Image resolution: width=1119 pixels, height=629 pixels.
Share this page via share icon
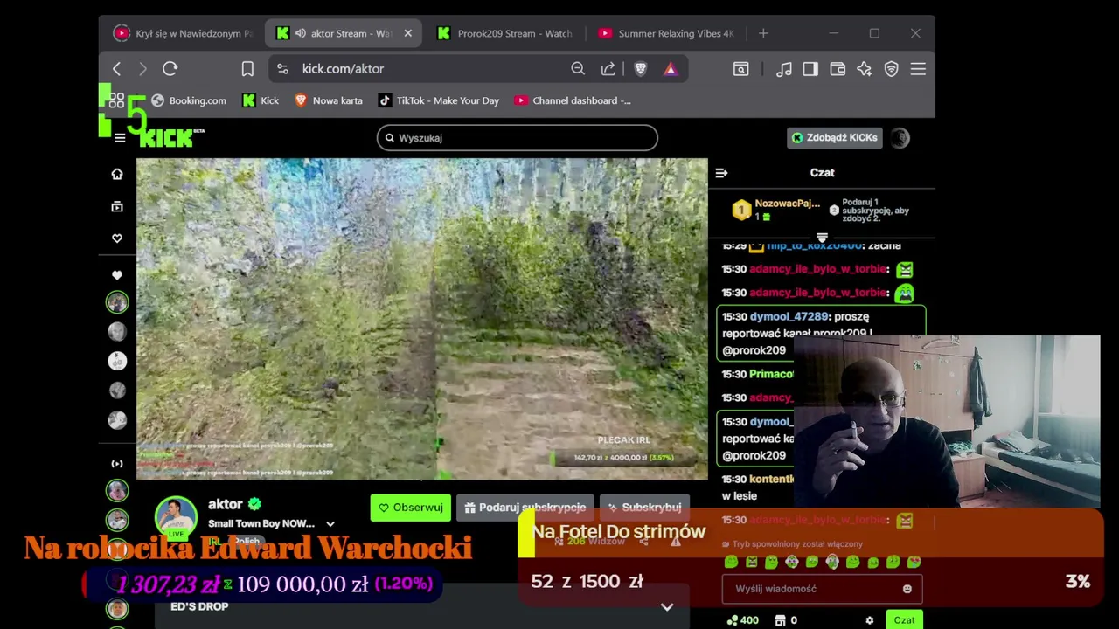click(608, 68)
